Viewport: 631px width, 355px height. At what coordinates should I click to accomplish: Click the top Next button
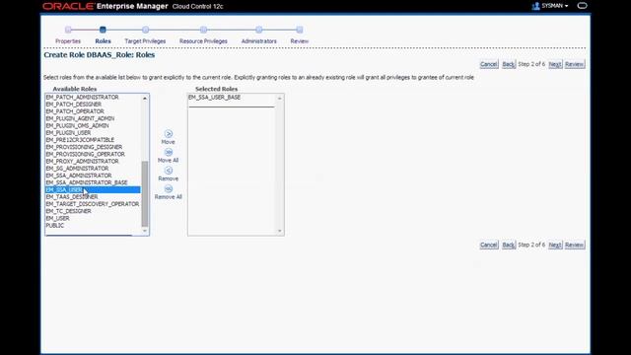point(555,64)
